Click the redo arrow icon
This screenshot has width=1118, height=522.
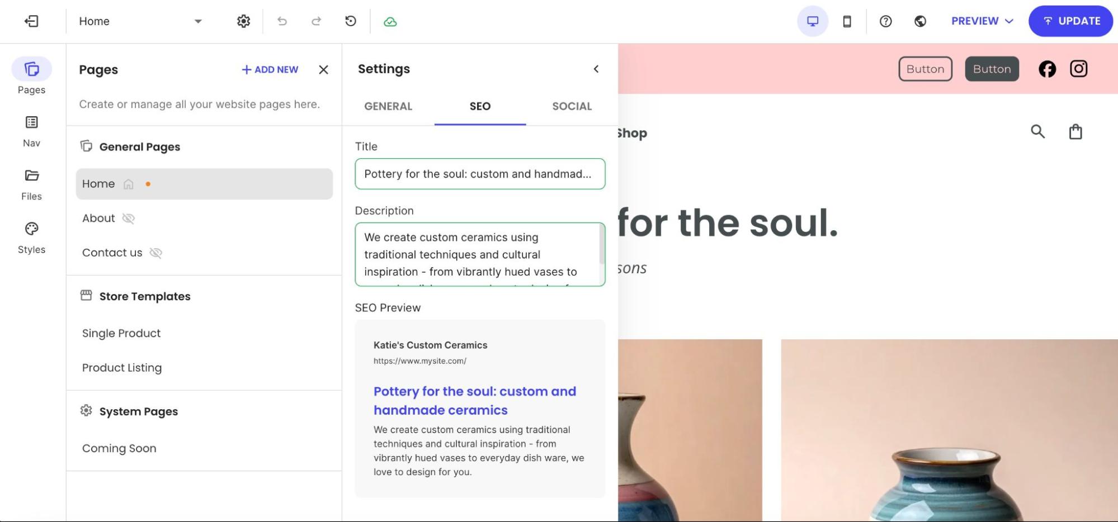point(316,21)
